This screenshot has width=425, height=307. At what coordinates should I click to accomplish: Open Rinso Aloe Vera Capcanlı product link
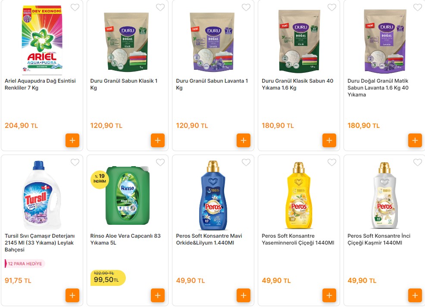(125, 239)
